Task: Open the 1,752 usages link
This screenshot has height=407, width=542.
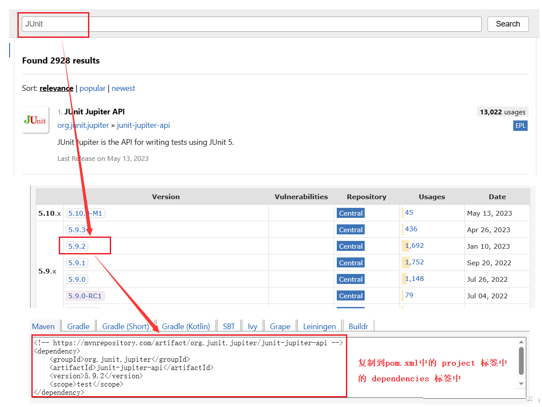Action: [x=414, y=262]
